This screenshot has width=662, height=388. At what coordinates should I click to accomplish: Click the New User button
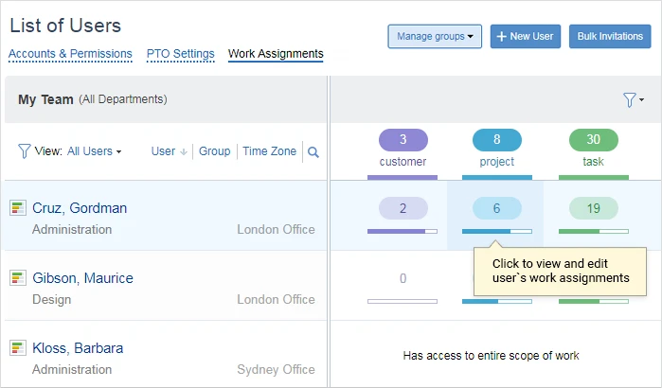526,37
